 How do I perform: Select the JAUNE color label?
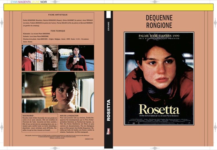tap(36, 2)
